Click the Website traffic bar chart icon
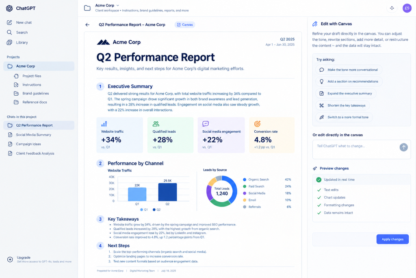Viewport: 416px width, 278px height. (104, 124)
